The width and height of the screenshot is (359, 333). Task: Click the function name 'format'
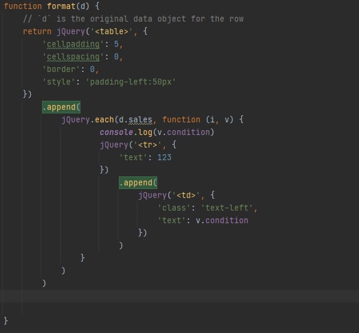[61, 6]
